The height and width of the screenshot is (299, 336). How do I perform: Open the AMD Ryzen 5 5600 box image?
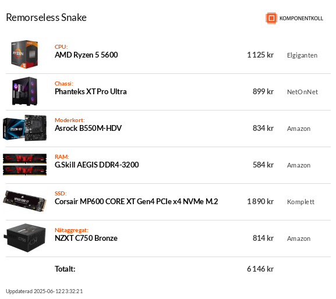coord(24,54)
